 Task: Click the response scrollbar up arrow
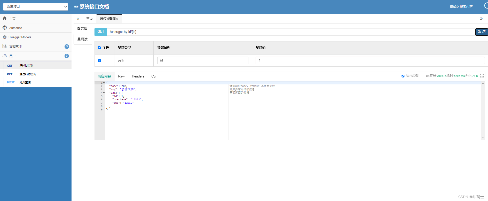pyautogui.click(x=483, y=83)
